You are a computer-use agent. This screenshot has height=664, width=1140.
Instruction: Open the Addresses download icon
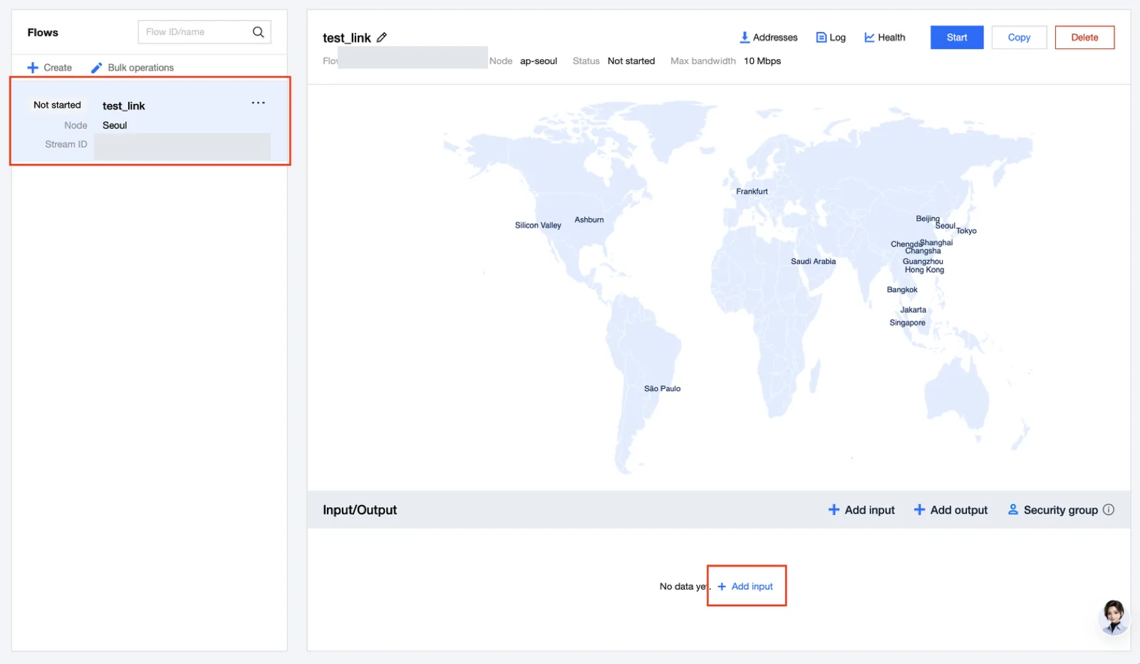tap(745, 38)
